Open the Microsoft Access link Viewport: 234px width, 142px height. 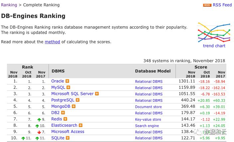pyautogui.click(x=68, y=132)
